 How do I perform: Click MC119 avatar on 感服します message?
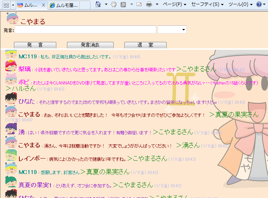(11, 168)
